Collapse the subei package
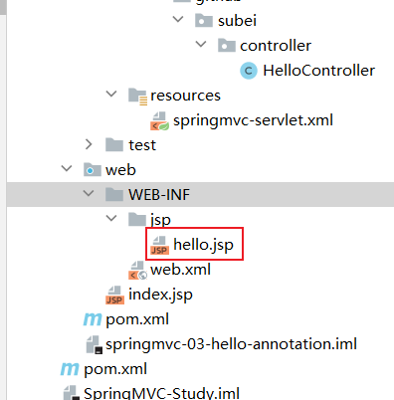The height and width of the screenshot is (400, 394). [x=178, y=19]
